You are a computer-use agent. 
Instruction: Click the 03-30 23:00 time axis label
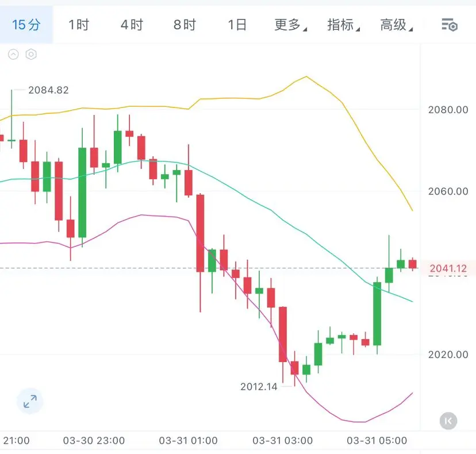pos(94,441)
